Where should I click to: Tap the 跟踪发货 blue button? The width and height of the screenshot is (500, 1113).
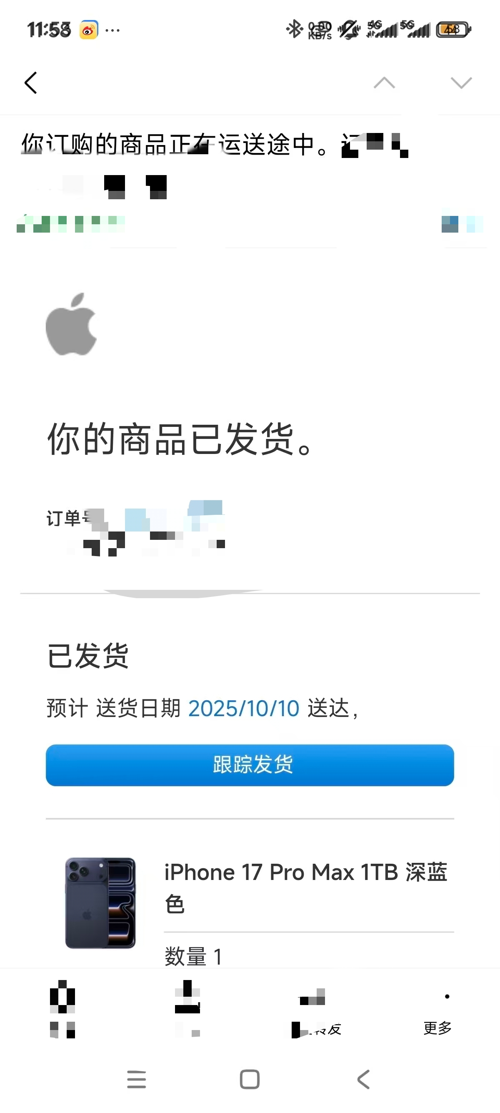pos(250,765)
